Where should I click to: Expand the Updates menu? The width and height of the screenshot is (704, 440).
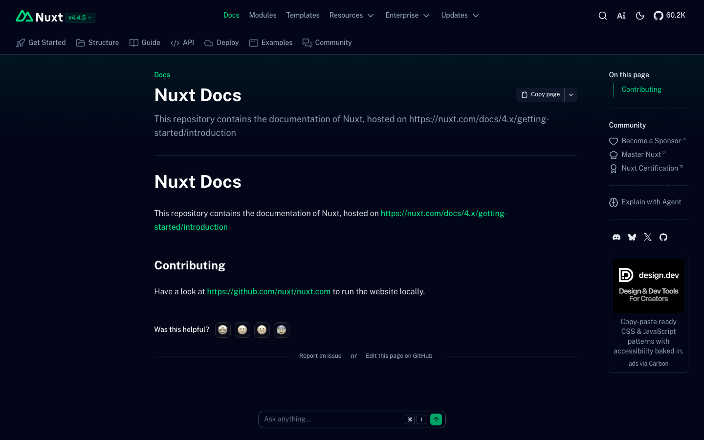pyautogui.click(x=460, y=16)
